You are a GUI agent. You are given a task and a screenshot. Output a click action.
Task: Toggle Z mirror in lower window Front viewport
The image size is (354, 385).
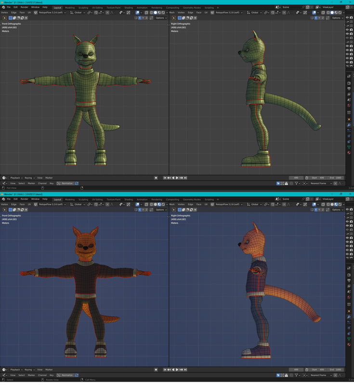(x=147, y=210)
